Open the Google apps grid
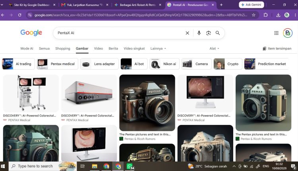This screenshot has width=298, height=171. point(276,33)
